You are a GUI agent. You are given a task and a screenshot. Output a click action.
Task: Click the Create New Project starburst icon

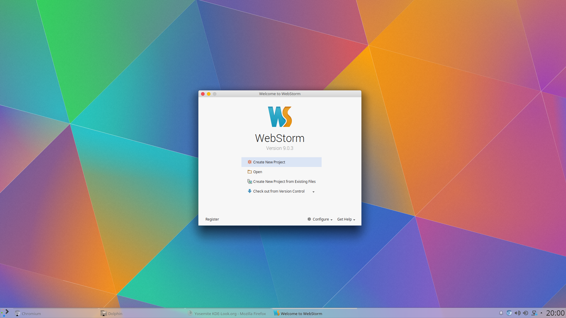pyautogui.click(x=249, y=162)
